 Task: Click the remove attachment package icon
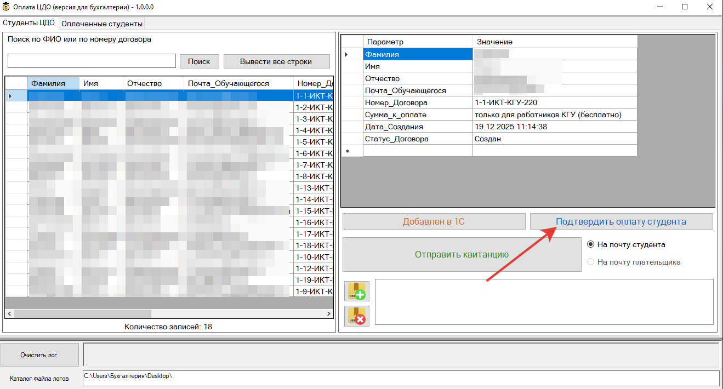(x=357, y=316)
